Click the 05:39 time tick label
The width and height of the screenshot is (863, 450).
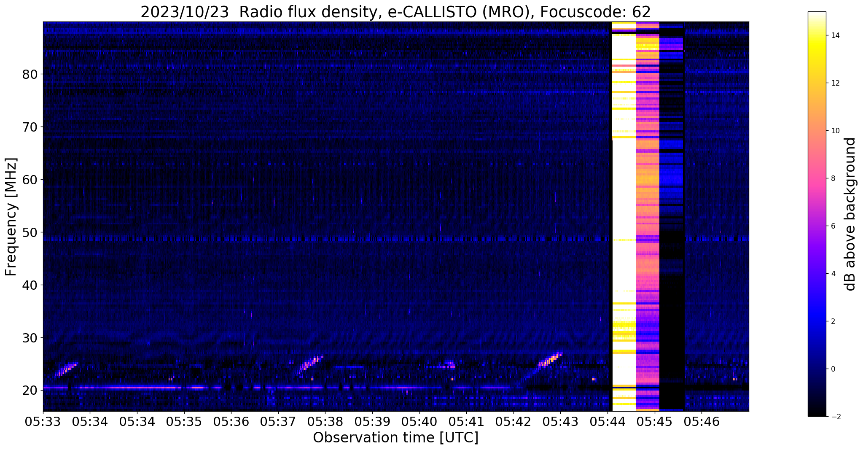(372, 422)
